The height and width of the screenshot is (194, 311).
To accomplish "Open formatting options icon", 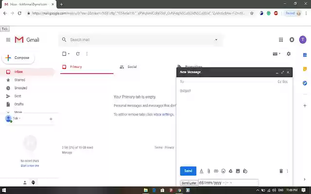I will point(201,171).
